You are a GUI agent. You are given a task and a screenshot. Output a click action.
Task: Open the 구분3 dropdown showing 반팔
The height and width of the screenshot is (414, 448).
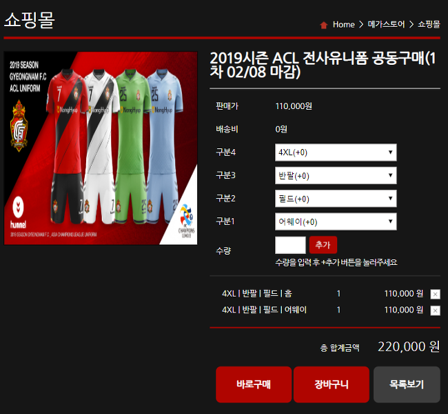[336, 175]
